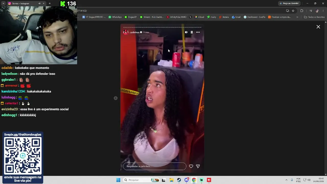The height and width of the screenshot is (184, 327).
Task: Go to the previous story with the left arrow
Action: [115, 98]
